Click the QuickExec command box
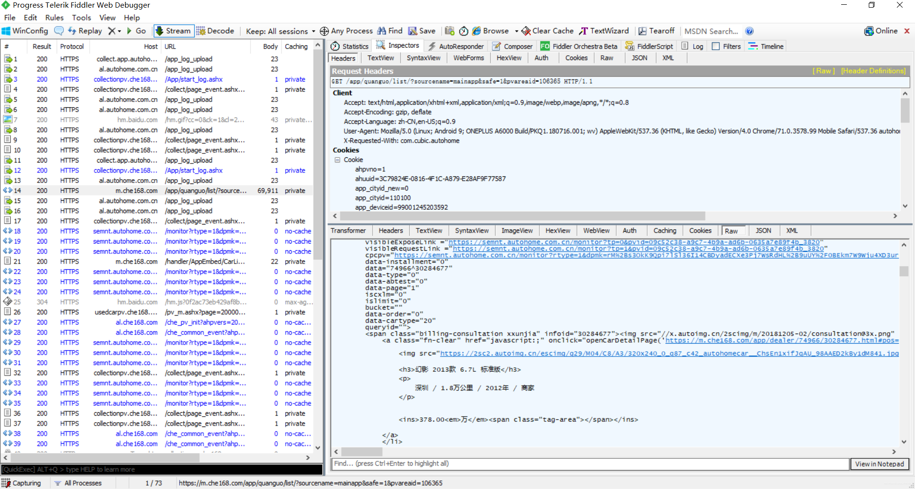This screenshot has height=489, width=915. [x=162, y=469]
